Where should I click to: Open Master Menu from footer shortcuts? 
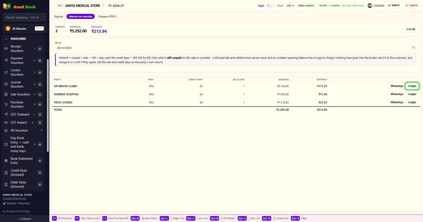pos(144,218)
